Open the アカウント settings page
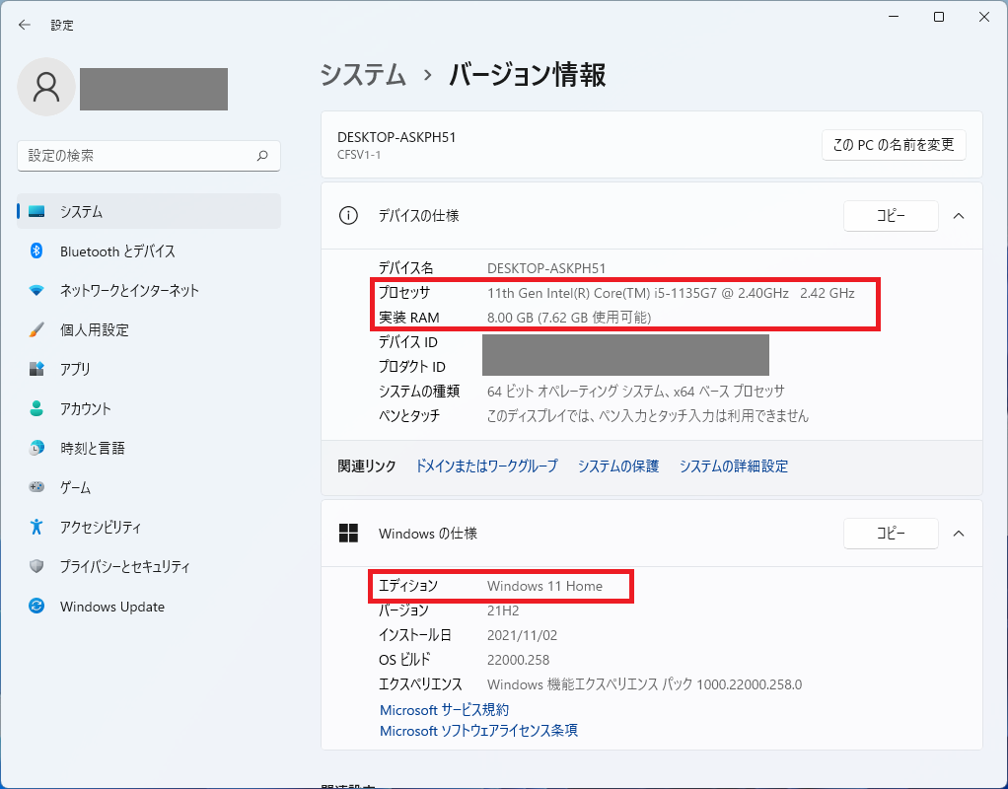 86,409
